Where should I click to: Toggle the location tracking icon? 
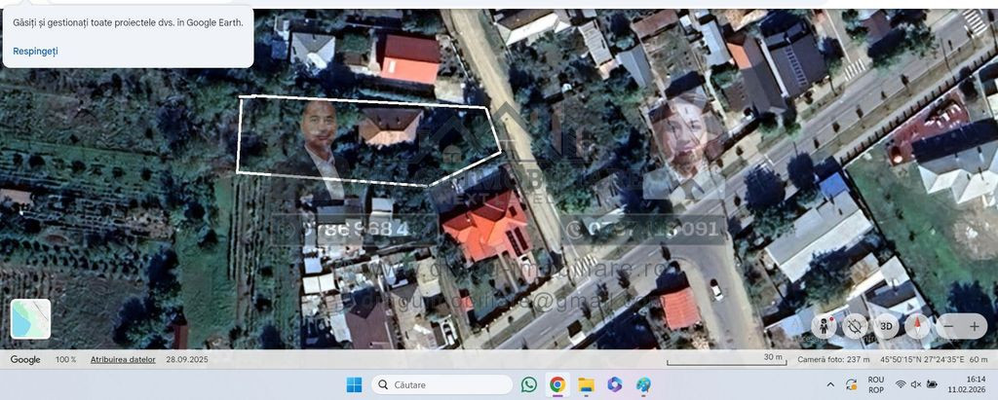click(856, 326)
